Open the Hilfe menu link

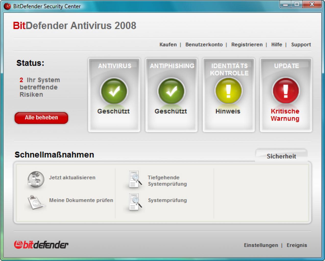tap(276, 45)
